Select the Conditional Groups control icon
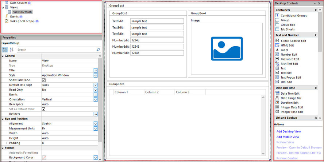 (x=277, y=15)
